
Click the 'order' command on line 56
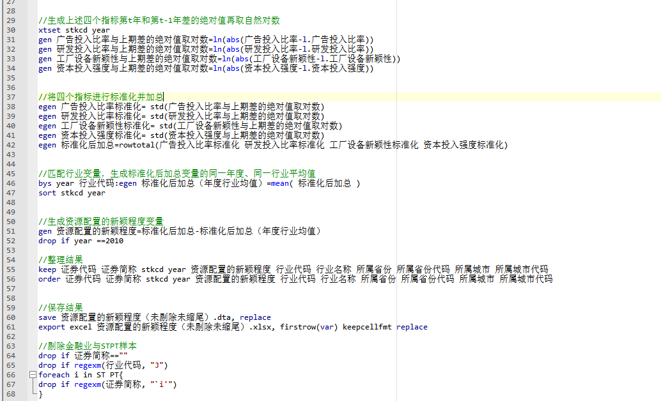point(49,279)
